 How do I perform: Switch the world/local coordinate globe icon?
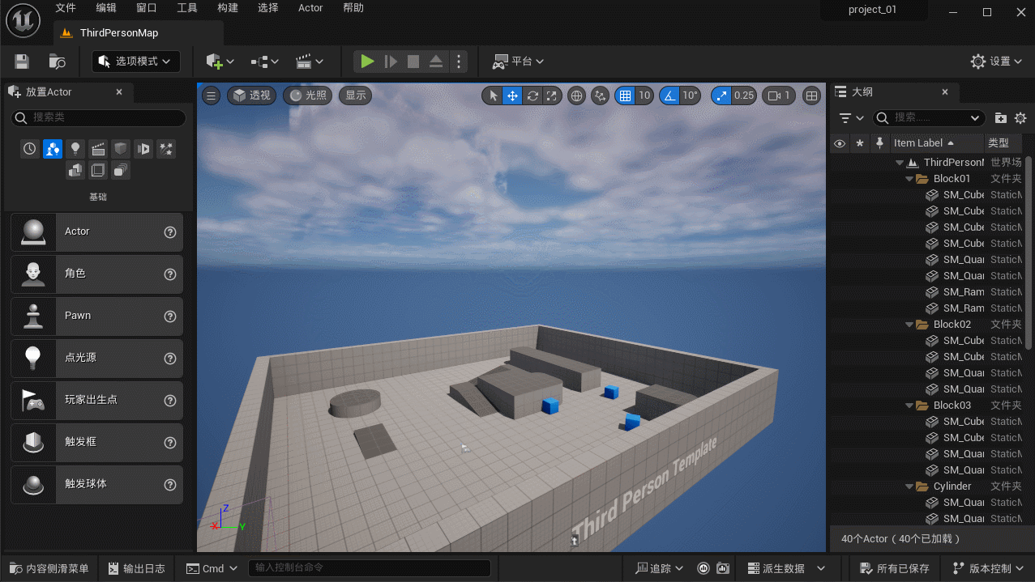(x=576, y=96)
